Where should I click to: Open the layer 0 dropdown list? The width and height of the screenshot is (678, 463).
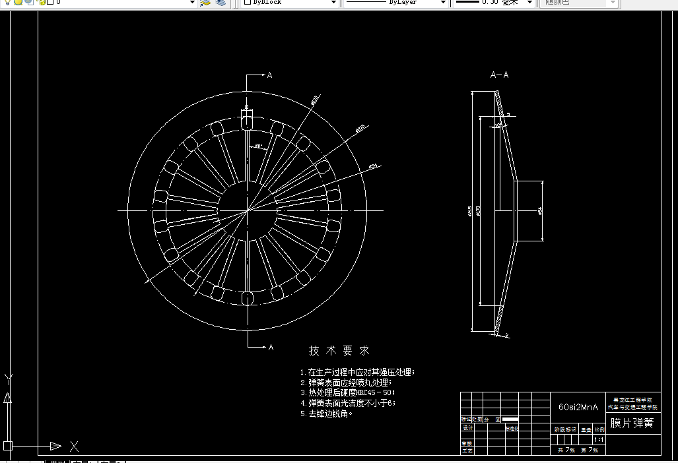point(192,2)
